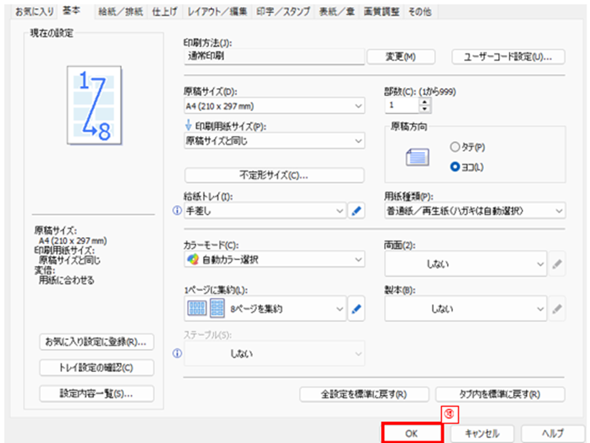Viewport: 590px width, 443px height.
Task: Click the pencil icon beside 1ページに集約
Action: [x=357, y=309]
